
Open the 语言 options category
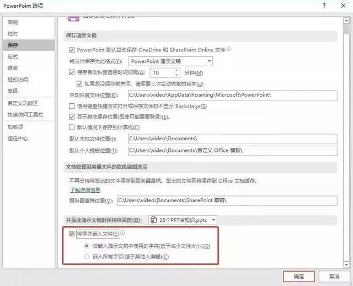pos(13,68)
